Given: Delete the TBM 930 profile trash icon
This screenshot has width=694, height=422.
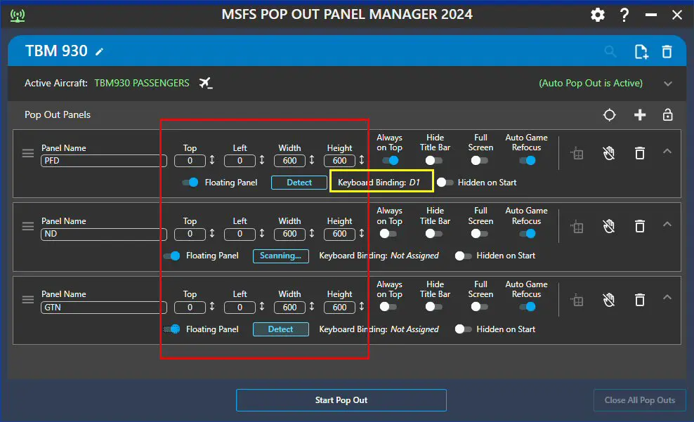Looking at the screenshot, I should pyautogui.click(x=667, y=52).
